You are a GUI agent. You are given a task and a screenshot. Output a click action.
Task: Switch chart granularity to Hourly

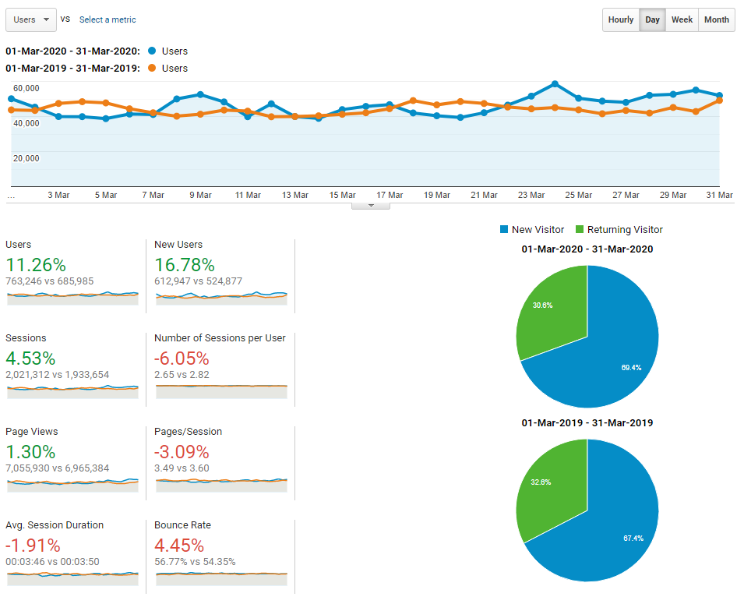tap(620, 19)
